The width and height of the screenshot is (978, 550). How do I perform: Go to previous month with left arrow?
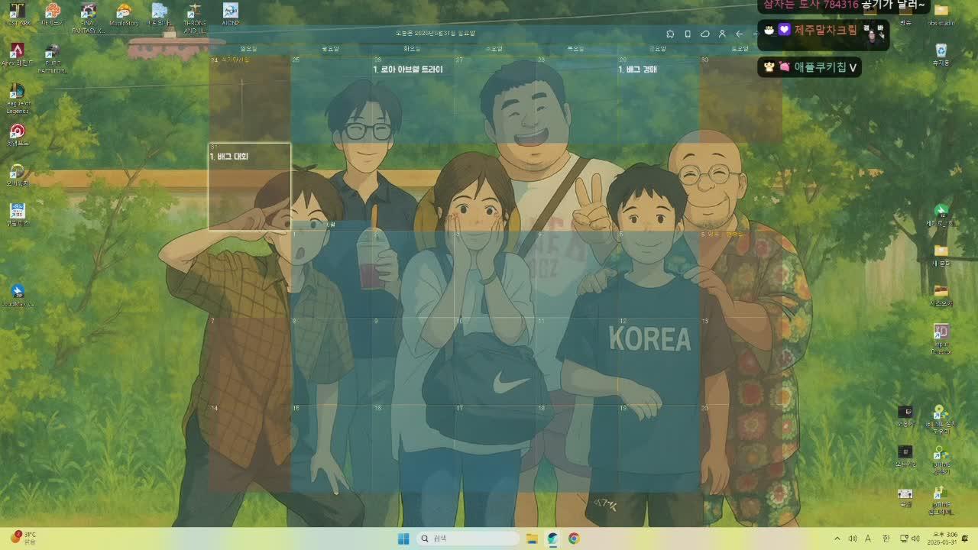(x=739, y=34)
